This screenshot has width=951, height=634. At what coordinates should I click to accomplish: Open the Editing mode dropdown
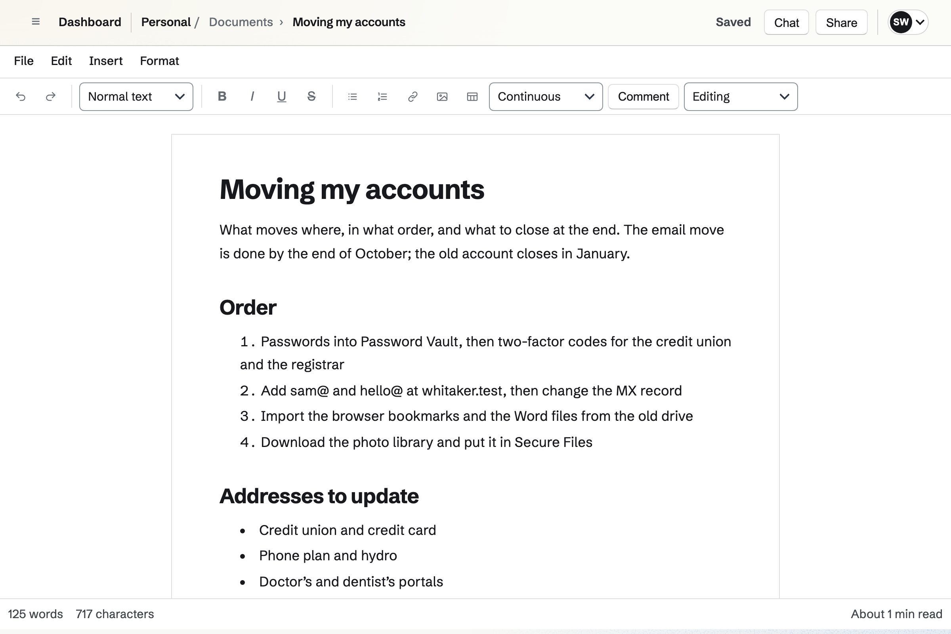(741, 97)
